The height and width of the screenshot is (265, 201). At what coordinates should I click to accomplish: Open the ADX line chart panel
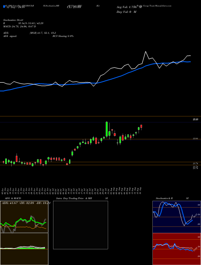point(24,217)
